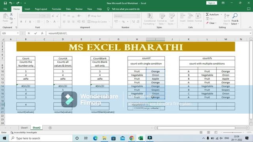Add a new sheet with plus icon
Viewport: 253px width, 142px height.
(x=50, y=128)
